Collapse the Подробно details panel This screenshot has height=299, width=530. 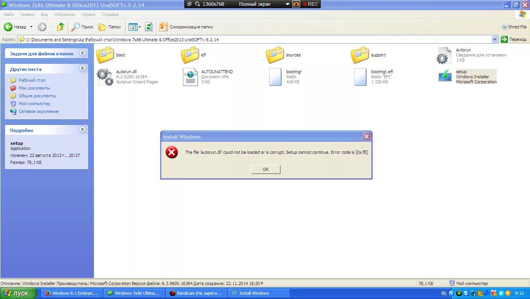tap(82, 129)
